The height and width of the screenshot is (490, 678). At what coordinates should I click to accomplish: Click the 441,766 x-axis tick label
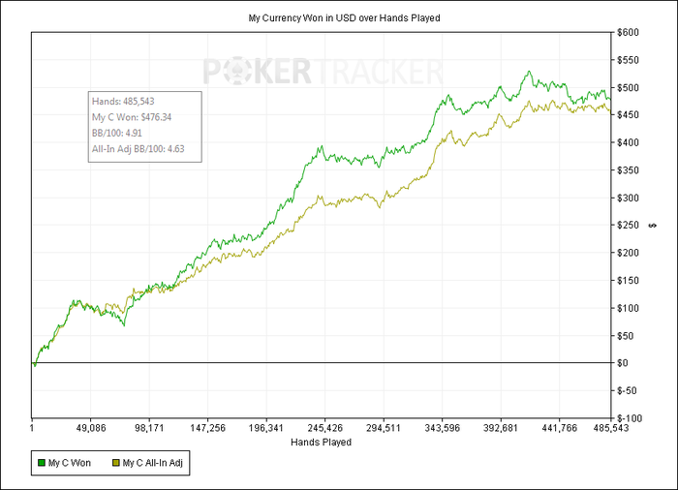(x=560, y=428)
